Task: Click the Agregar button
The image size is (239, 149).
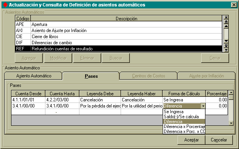Action: pyautogui.click(x=29, y=58)
